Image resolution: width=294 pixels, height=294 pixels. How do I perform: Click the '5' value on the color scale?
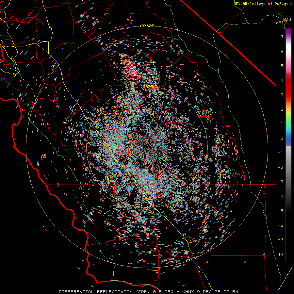[282, 66]
